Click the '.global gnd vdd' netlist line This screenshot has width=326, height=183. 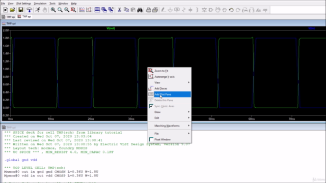pos(20,160)
